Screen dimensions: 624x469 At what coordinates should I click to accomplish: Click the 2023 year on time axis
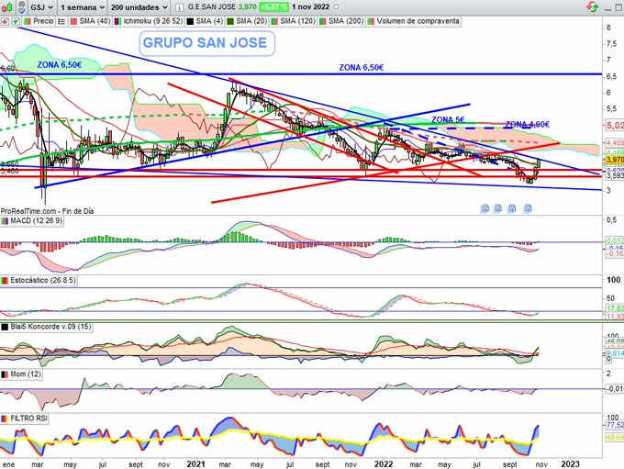(x=570, y=464)
